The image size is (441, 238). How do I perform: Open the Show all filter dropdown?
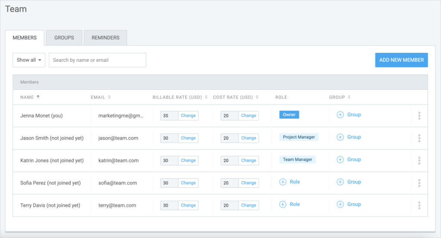pos(29,60)
